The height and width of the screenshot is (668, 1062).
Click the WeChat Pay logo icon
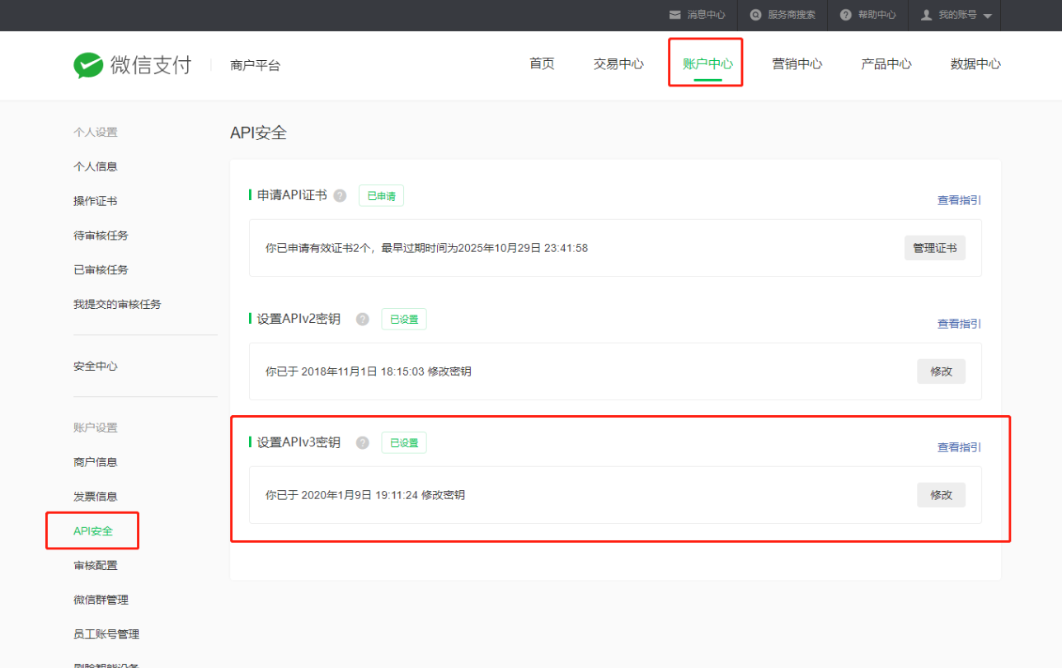point(88,65)
